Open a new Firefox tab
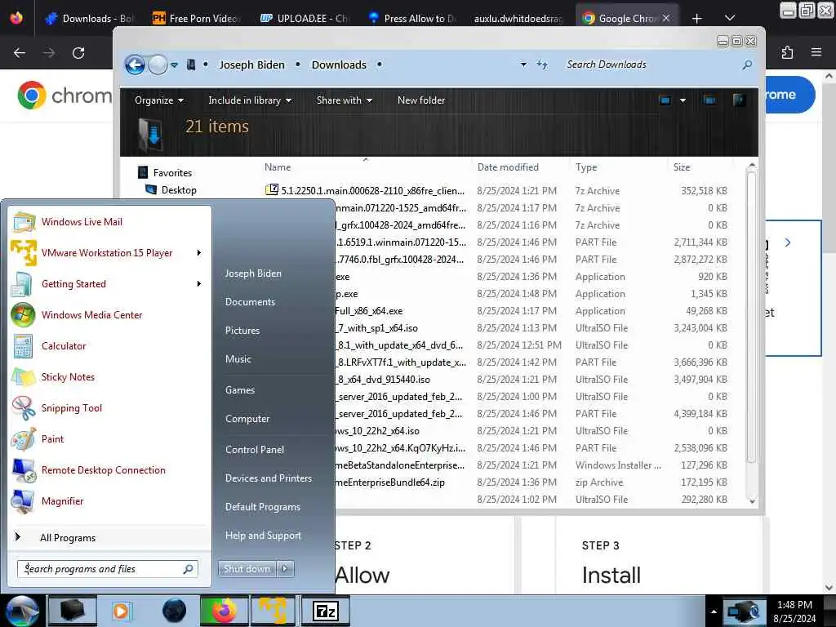This screenshot has width=836, height=627. coord(697,19)
